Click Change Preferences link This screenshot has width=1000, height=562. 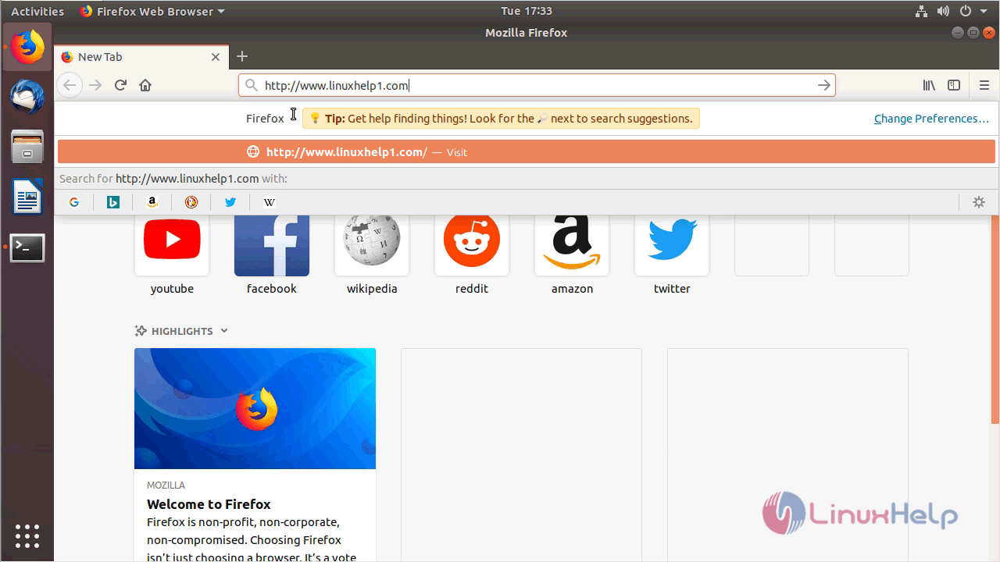pos(931,119)
